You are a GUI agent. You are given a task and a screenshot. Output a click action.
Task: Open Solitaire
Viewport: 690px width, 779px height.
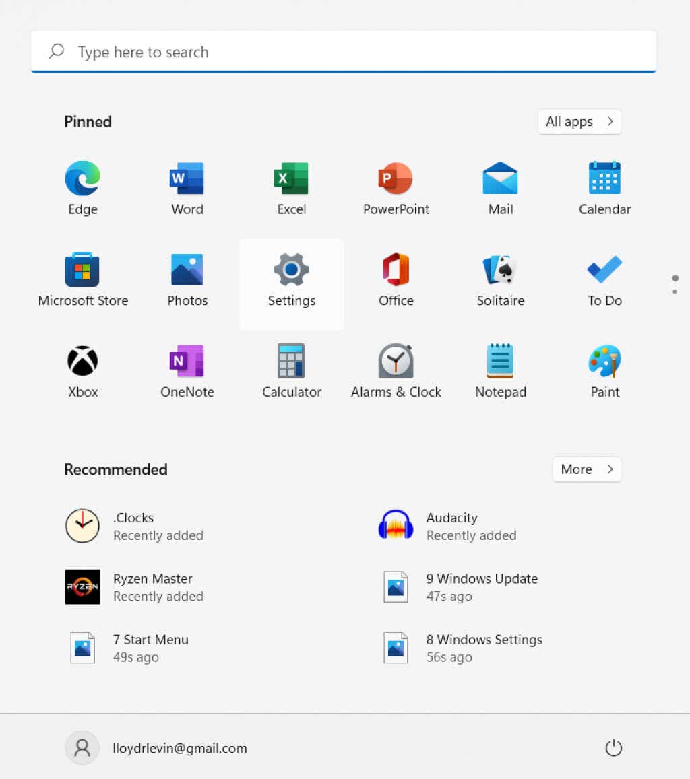pyautogui.click(x=500, y=279)
